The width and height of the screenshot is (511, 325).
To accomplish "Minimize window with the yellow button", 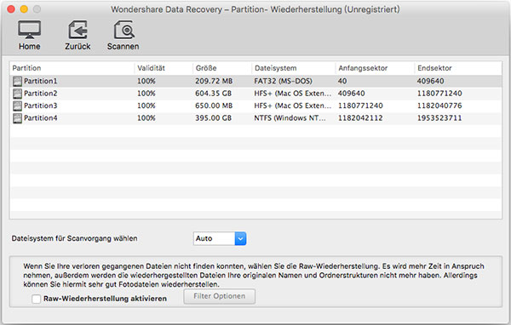I will 24,9.
